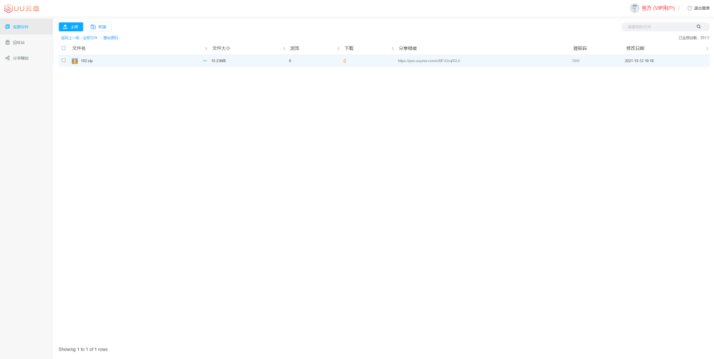Click the download count 0 cell

click(344, 61)
